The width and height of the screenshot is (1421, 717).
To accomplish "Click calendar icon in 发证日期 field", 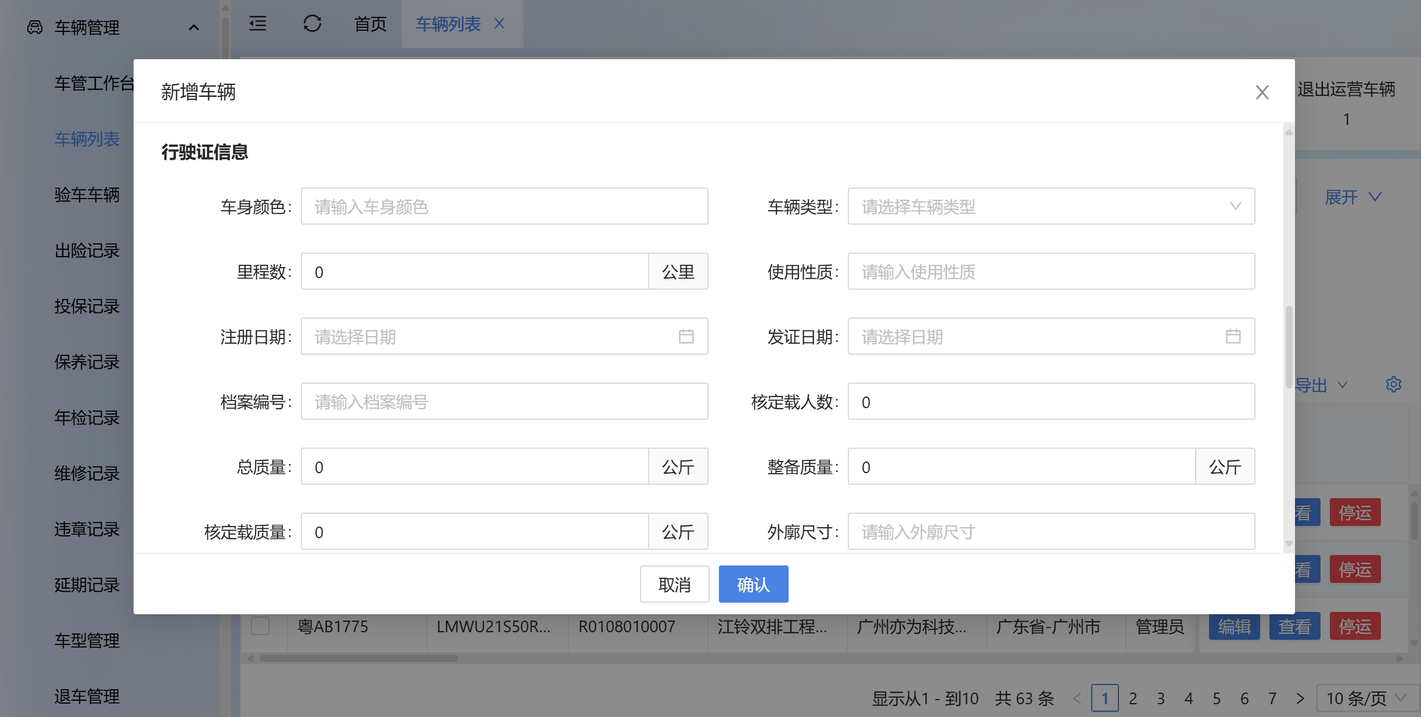I will click(1233, 337).
